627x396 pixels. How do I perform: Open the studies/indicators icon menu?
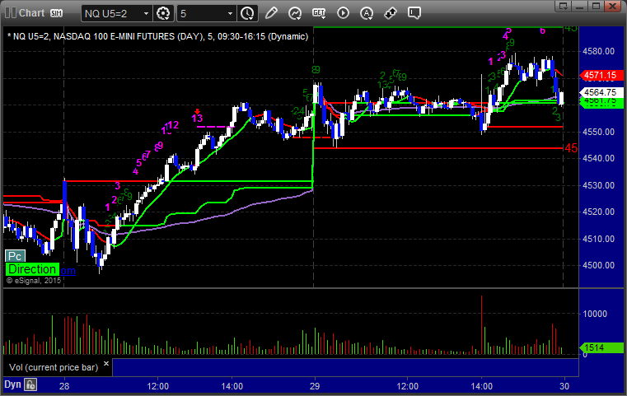(295, 13)
